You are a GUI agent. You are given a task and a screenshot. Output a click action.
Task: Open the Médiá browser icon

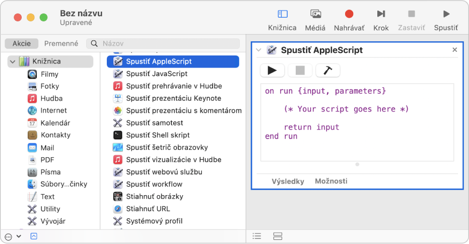pyautogui.click(x=316, y=15)
